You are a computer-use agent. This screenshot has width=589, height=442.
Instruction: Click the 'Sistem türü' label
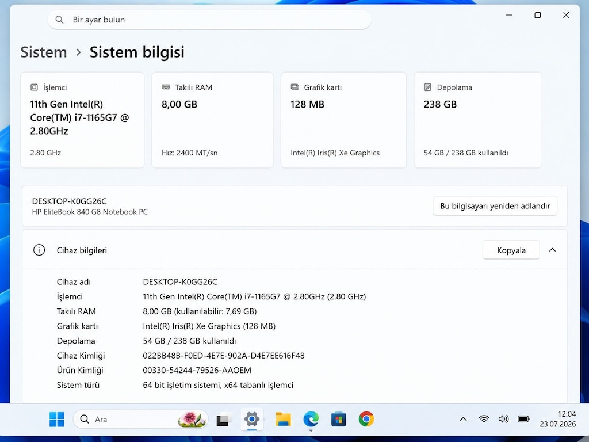click(78, 385)
